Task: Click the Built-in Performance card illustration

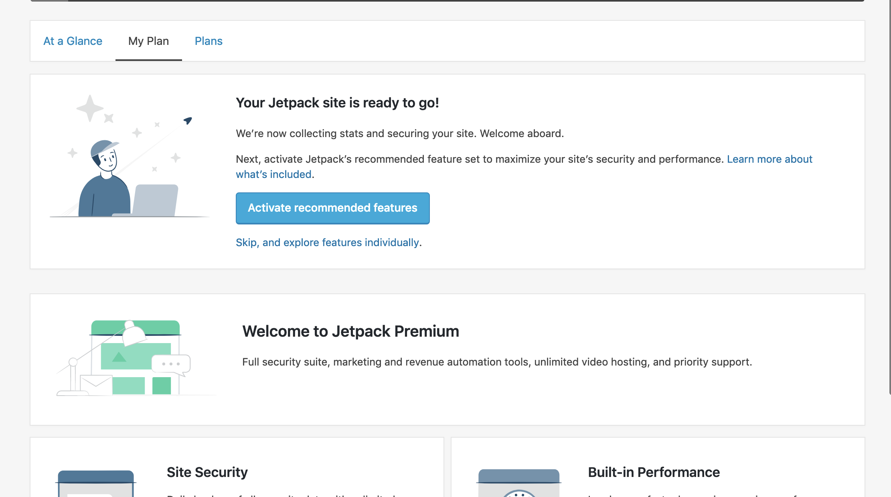Action: [x=519, y=483]
